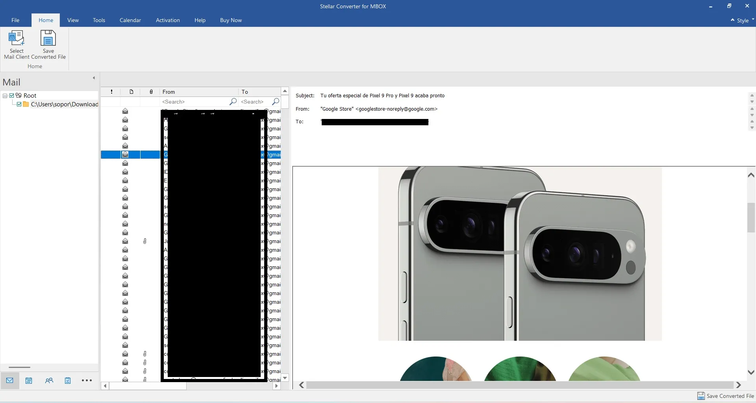Click the first email's open envelope icon

[125, 111]
